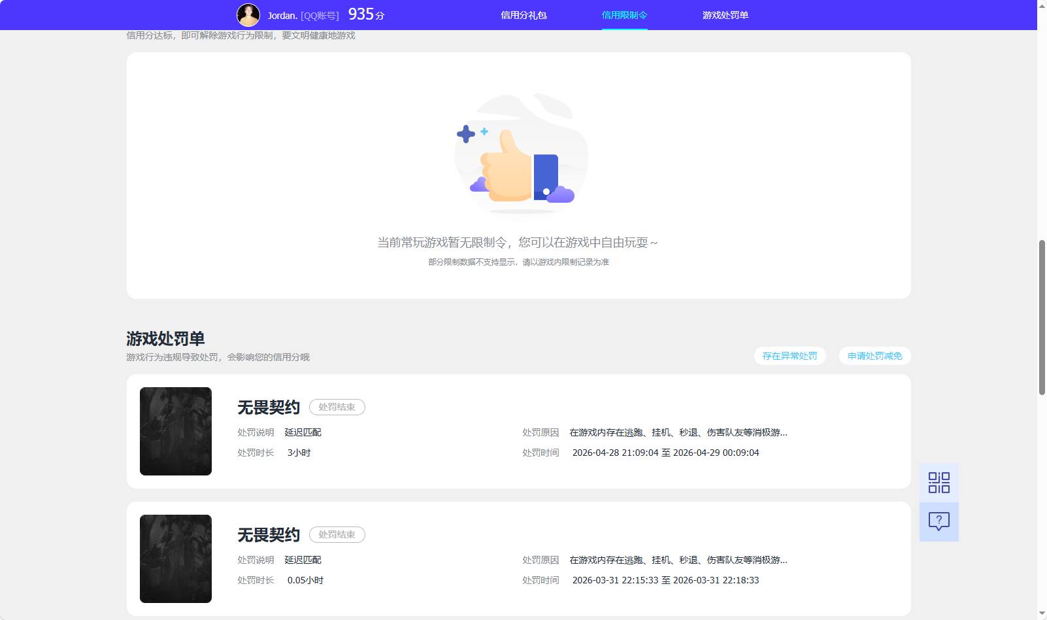Click the page vertical scrollbar thumb
The width and height of the screenshot is (1047, 620).
coord(1042,318)
